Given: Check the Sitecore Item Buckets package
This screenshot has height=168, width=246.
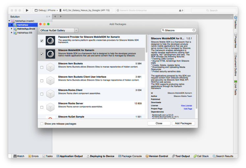Looking at the screenshot, I should [42, 67].
